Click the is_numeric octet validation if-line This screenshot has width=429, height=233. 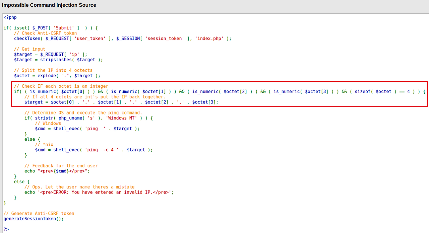[220, 91]
